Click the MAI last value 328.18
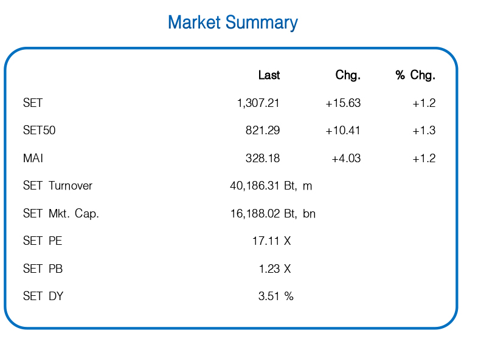 (x=263, y=159)
